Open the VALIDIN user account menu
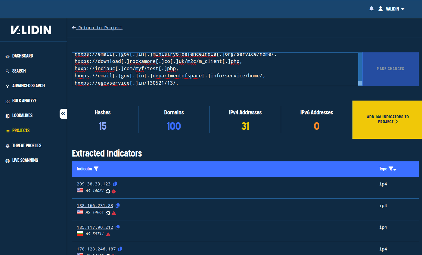The width and height of the screenshot is (422, 255). pyautogui.click(x=391, y=9)
